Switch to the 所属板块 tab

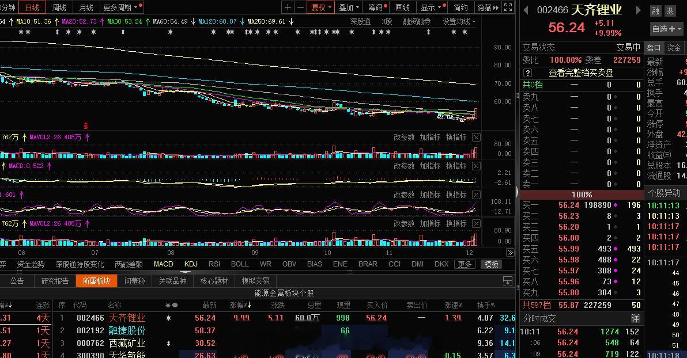[96, 281]
